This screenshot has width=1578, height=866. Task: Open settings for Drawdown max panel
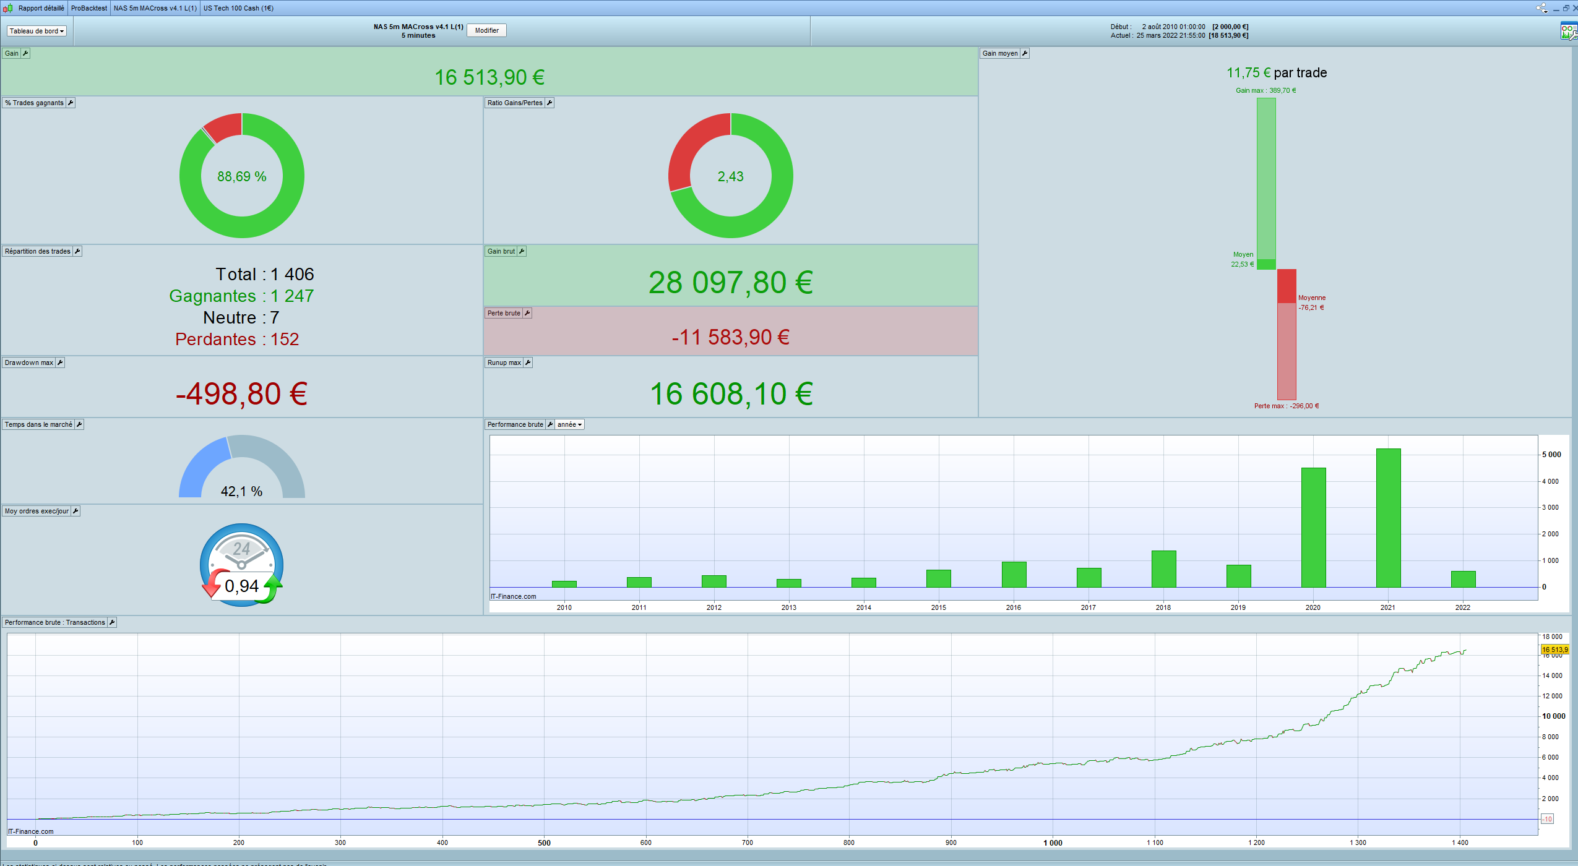click(x=60, y=362)
